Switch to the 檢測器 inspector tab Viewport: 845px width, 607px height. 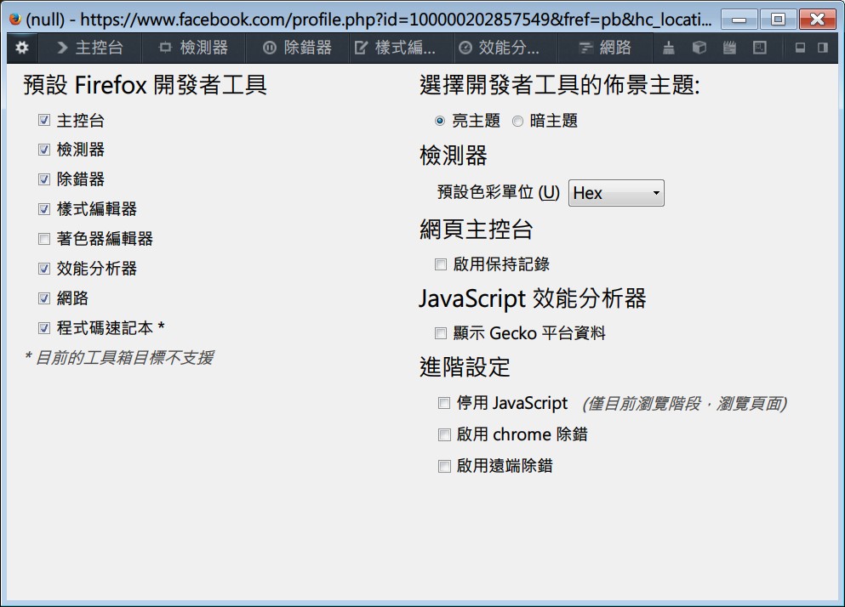coord(193,48)
